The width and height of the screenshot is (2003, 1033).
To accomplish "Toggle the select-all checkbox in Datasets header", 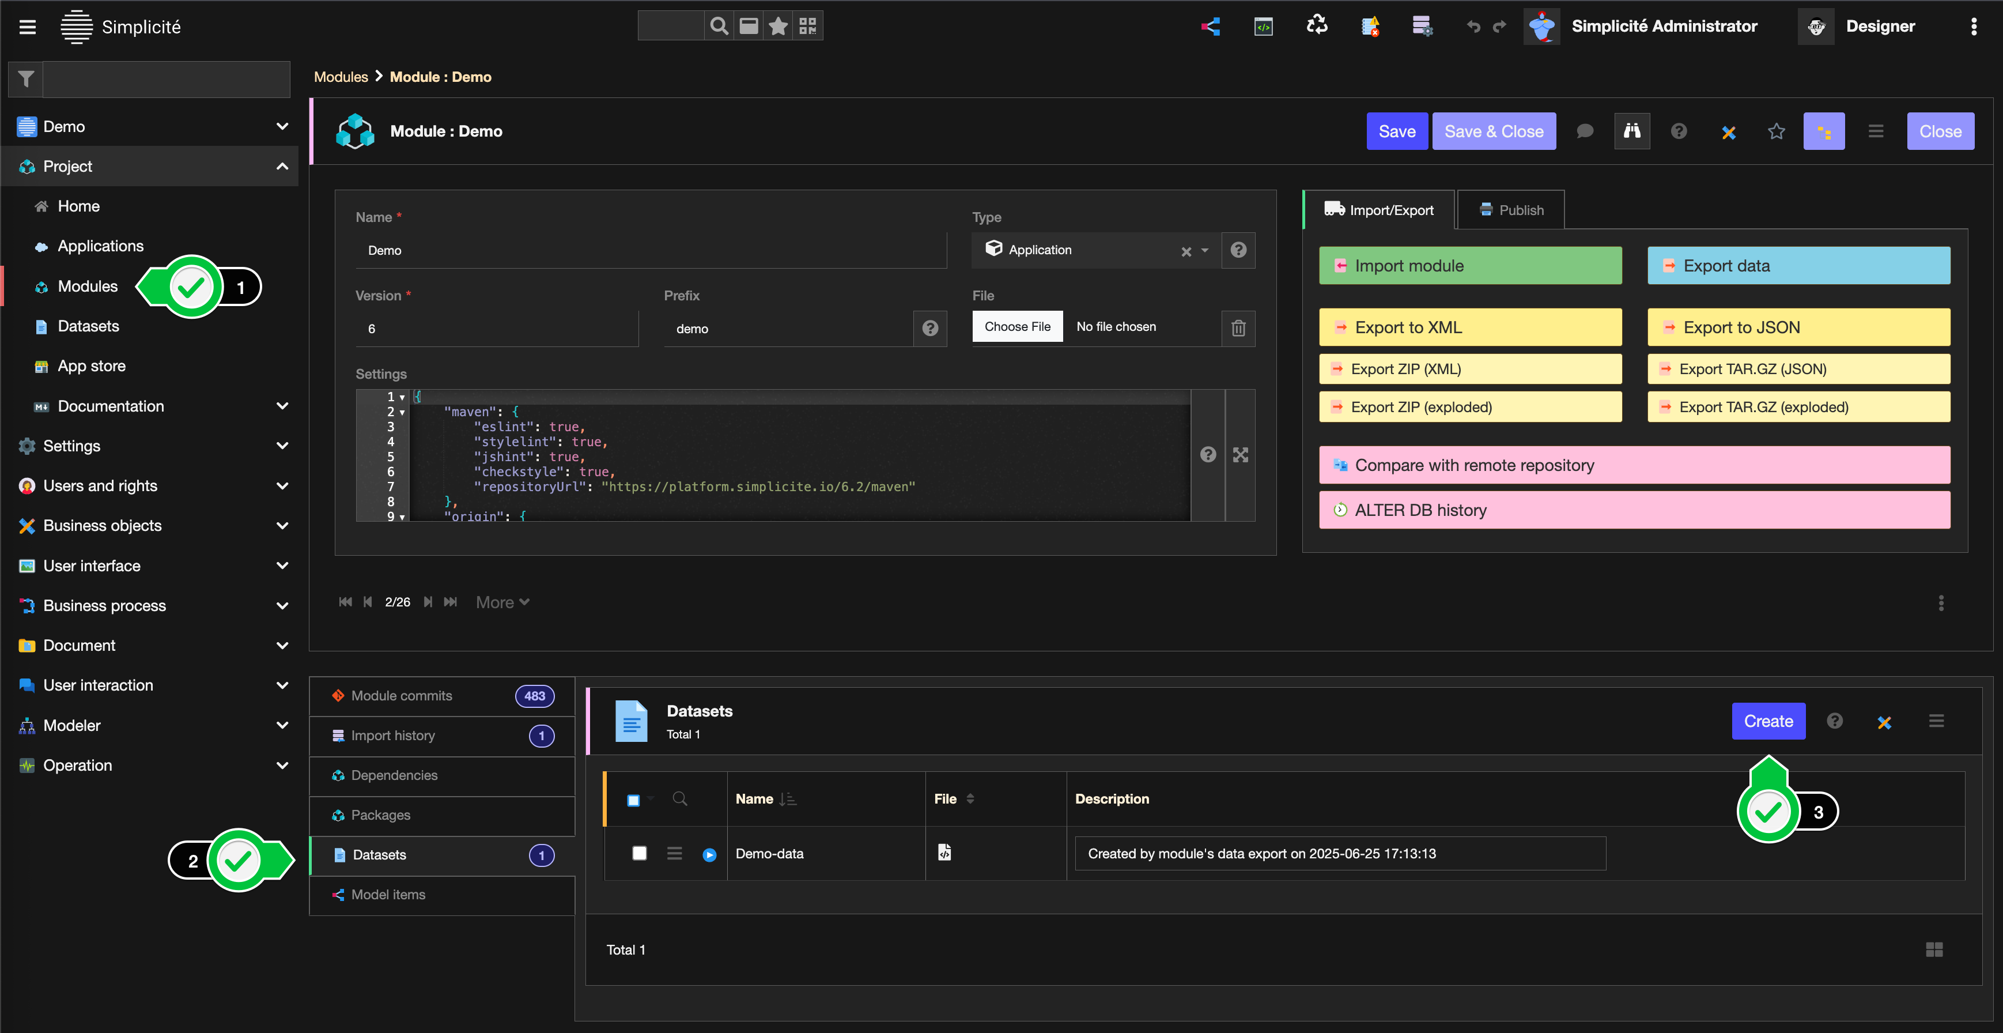I will click(x=633, y=800).
